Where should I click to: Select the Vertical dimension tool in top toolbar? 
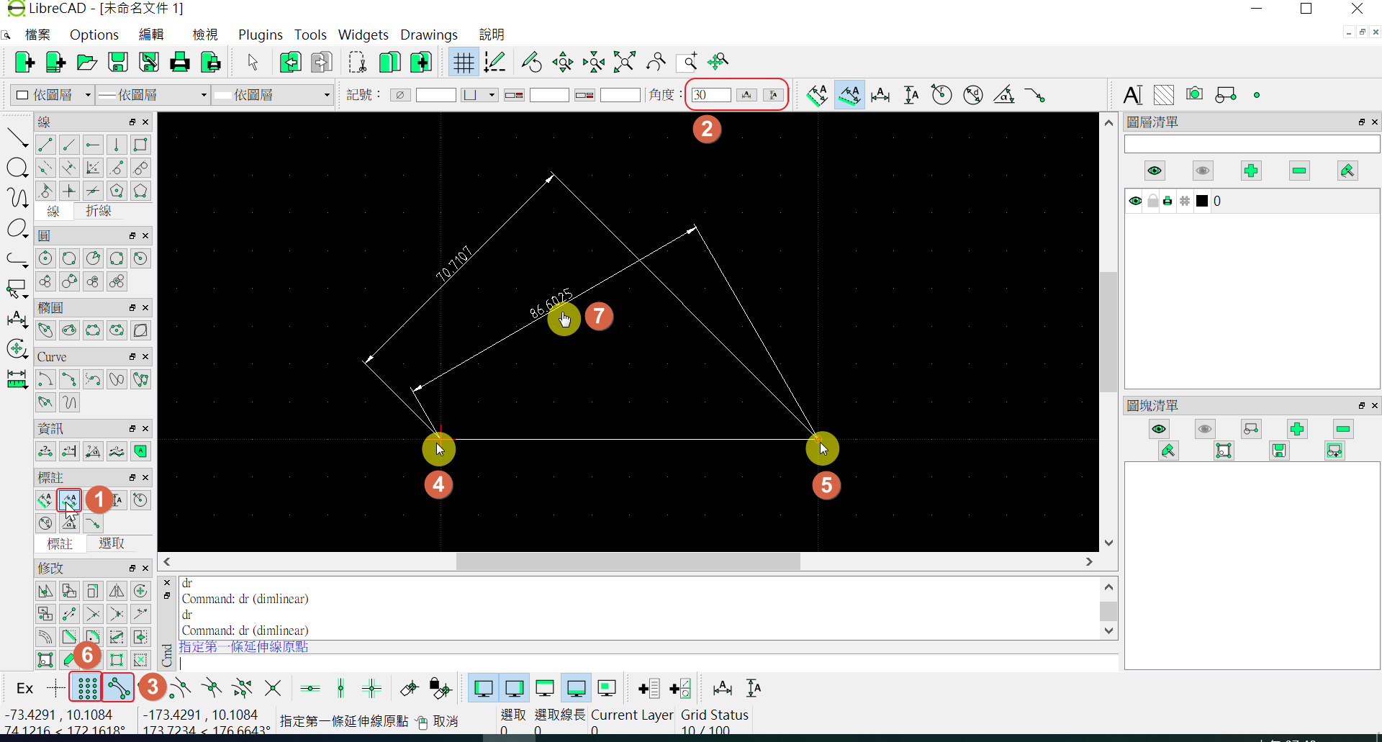tap(911, 95)
